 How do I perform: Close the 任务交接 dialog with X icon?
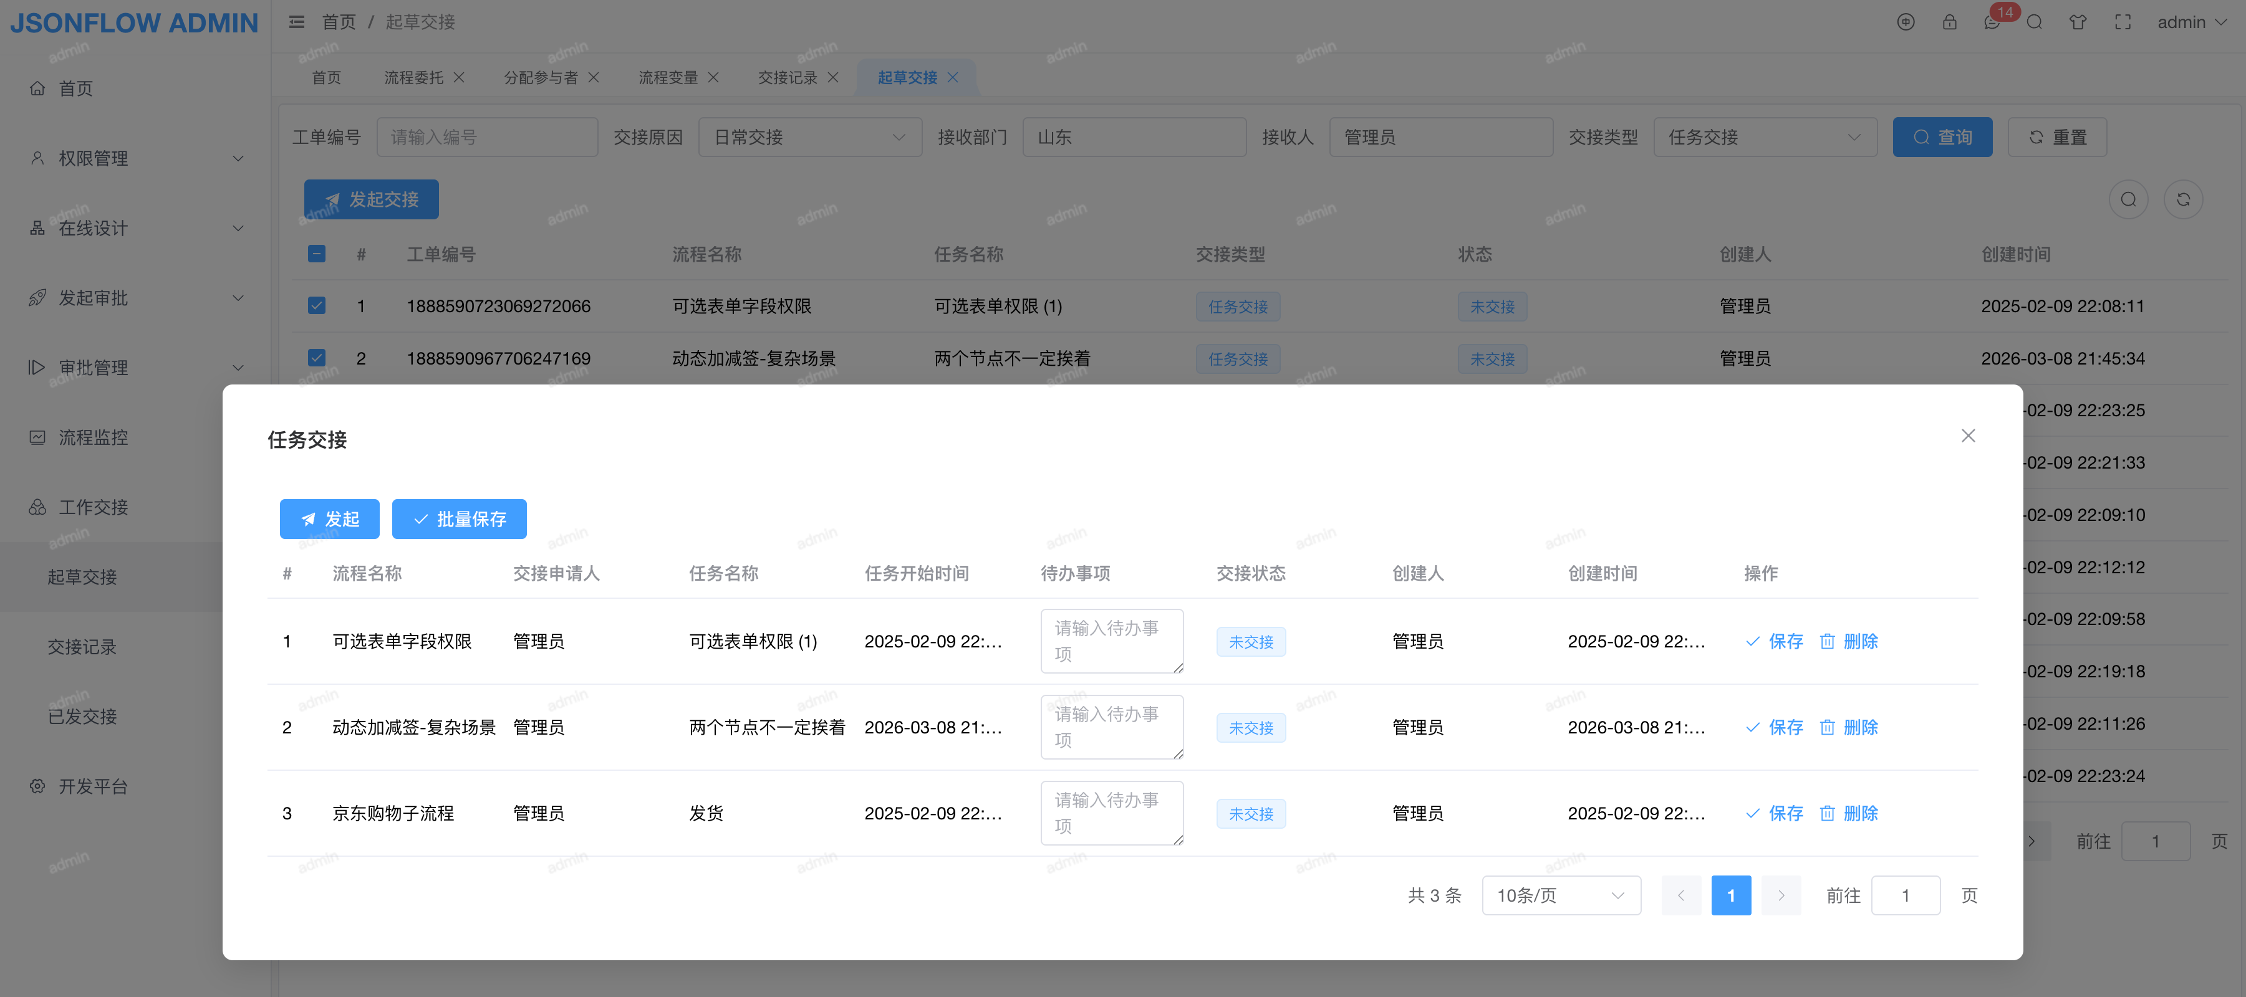coord(1968,436)
